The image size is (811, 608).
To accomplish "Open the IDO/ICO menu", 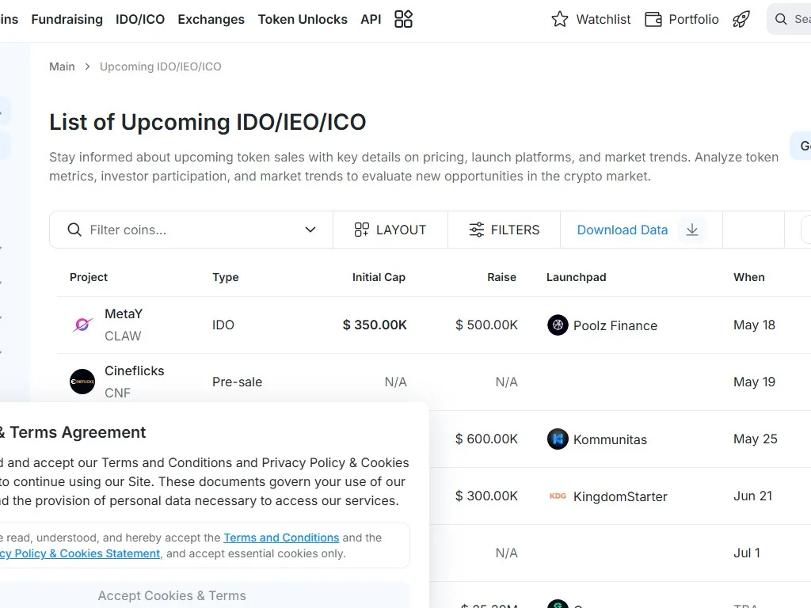I will click(140, 19).
